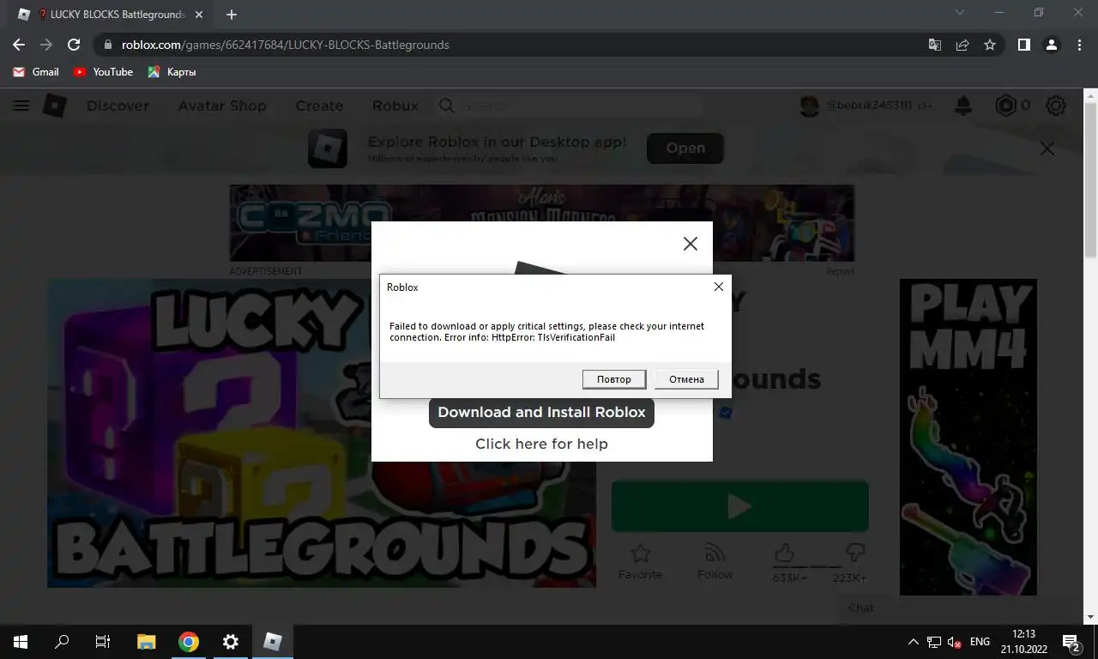This screenshot has width=1098, height=659.
Task: Open the Avatar Shop menu item
Action: pos(222,106)
